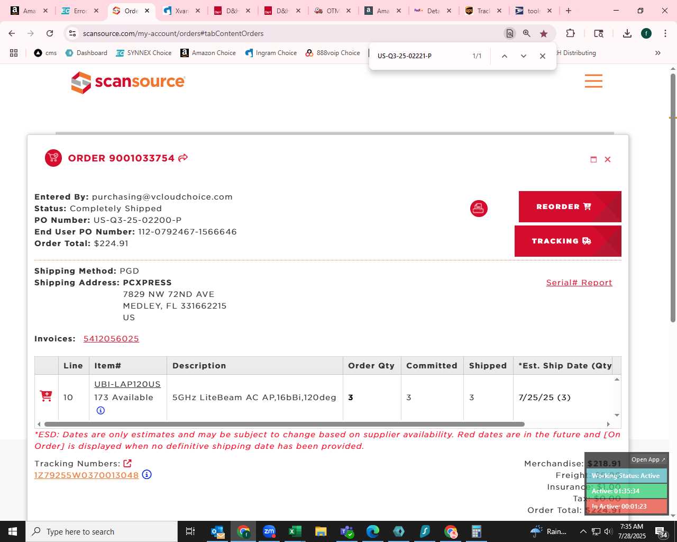Click the find-in-page search field
Image resolution: width=677 pixels, height=542 pixels.
pyautogui.click(x=420, y=56)
